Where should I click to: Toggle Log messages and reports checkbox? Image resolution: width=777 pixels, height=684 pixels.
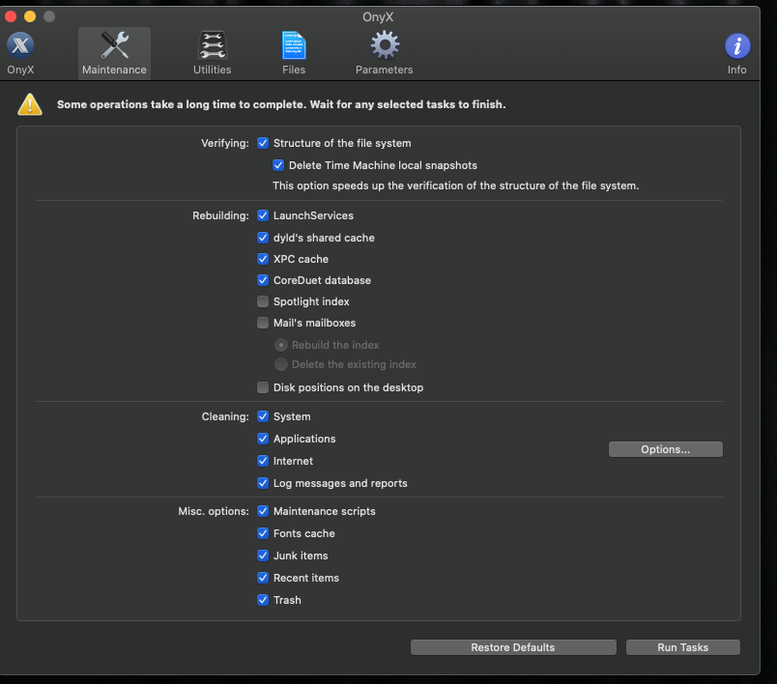click(x=263, y=483)
